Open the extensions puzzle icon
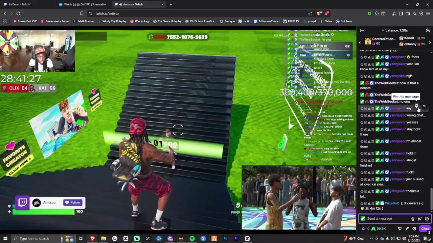The image size is (433, 243). pyautogui.click(x=376, y=13)
